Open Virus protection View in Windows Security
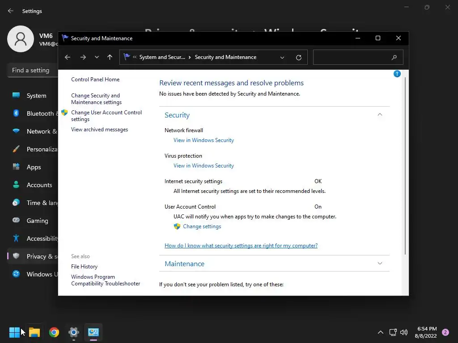Screen dimensions: 458x343 [x=204, y=166]
